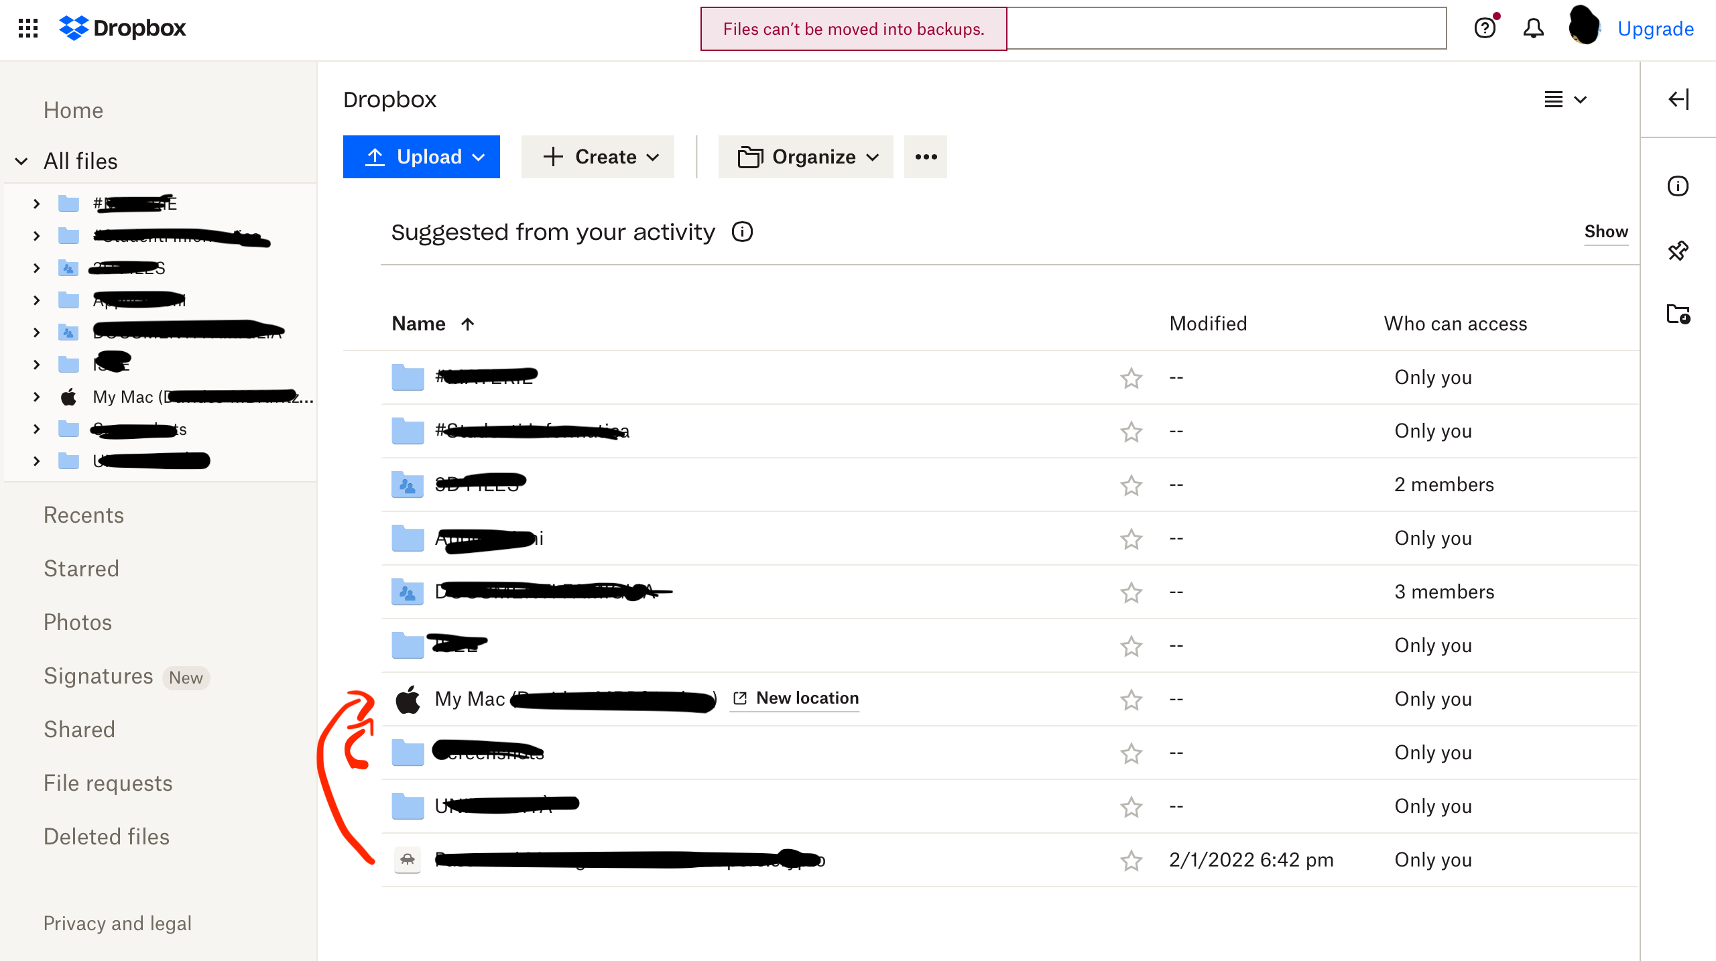Viewport: 1716px width, 961px height.
Task: Collapse the right details sidebar
Action: tap(1678, 100)
